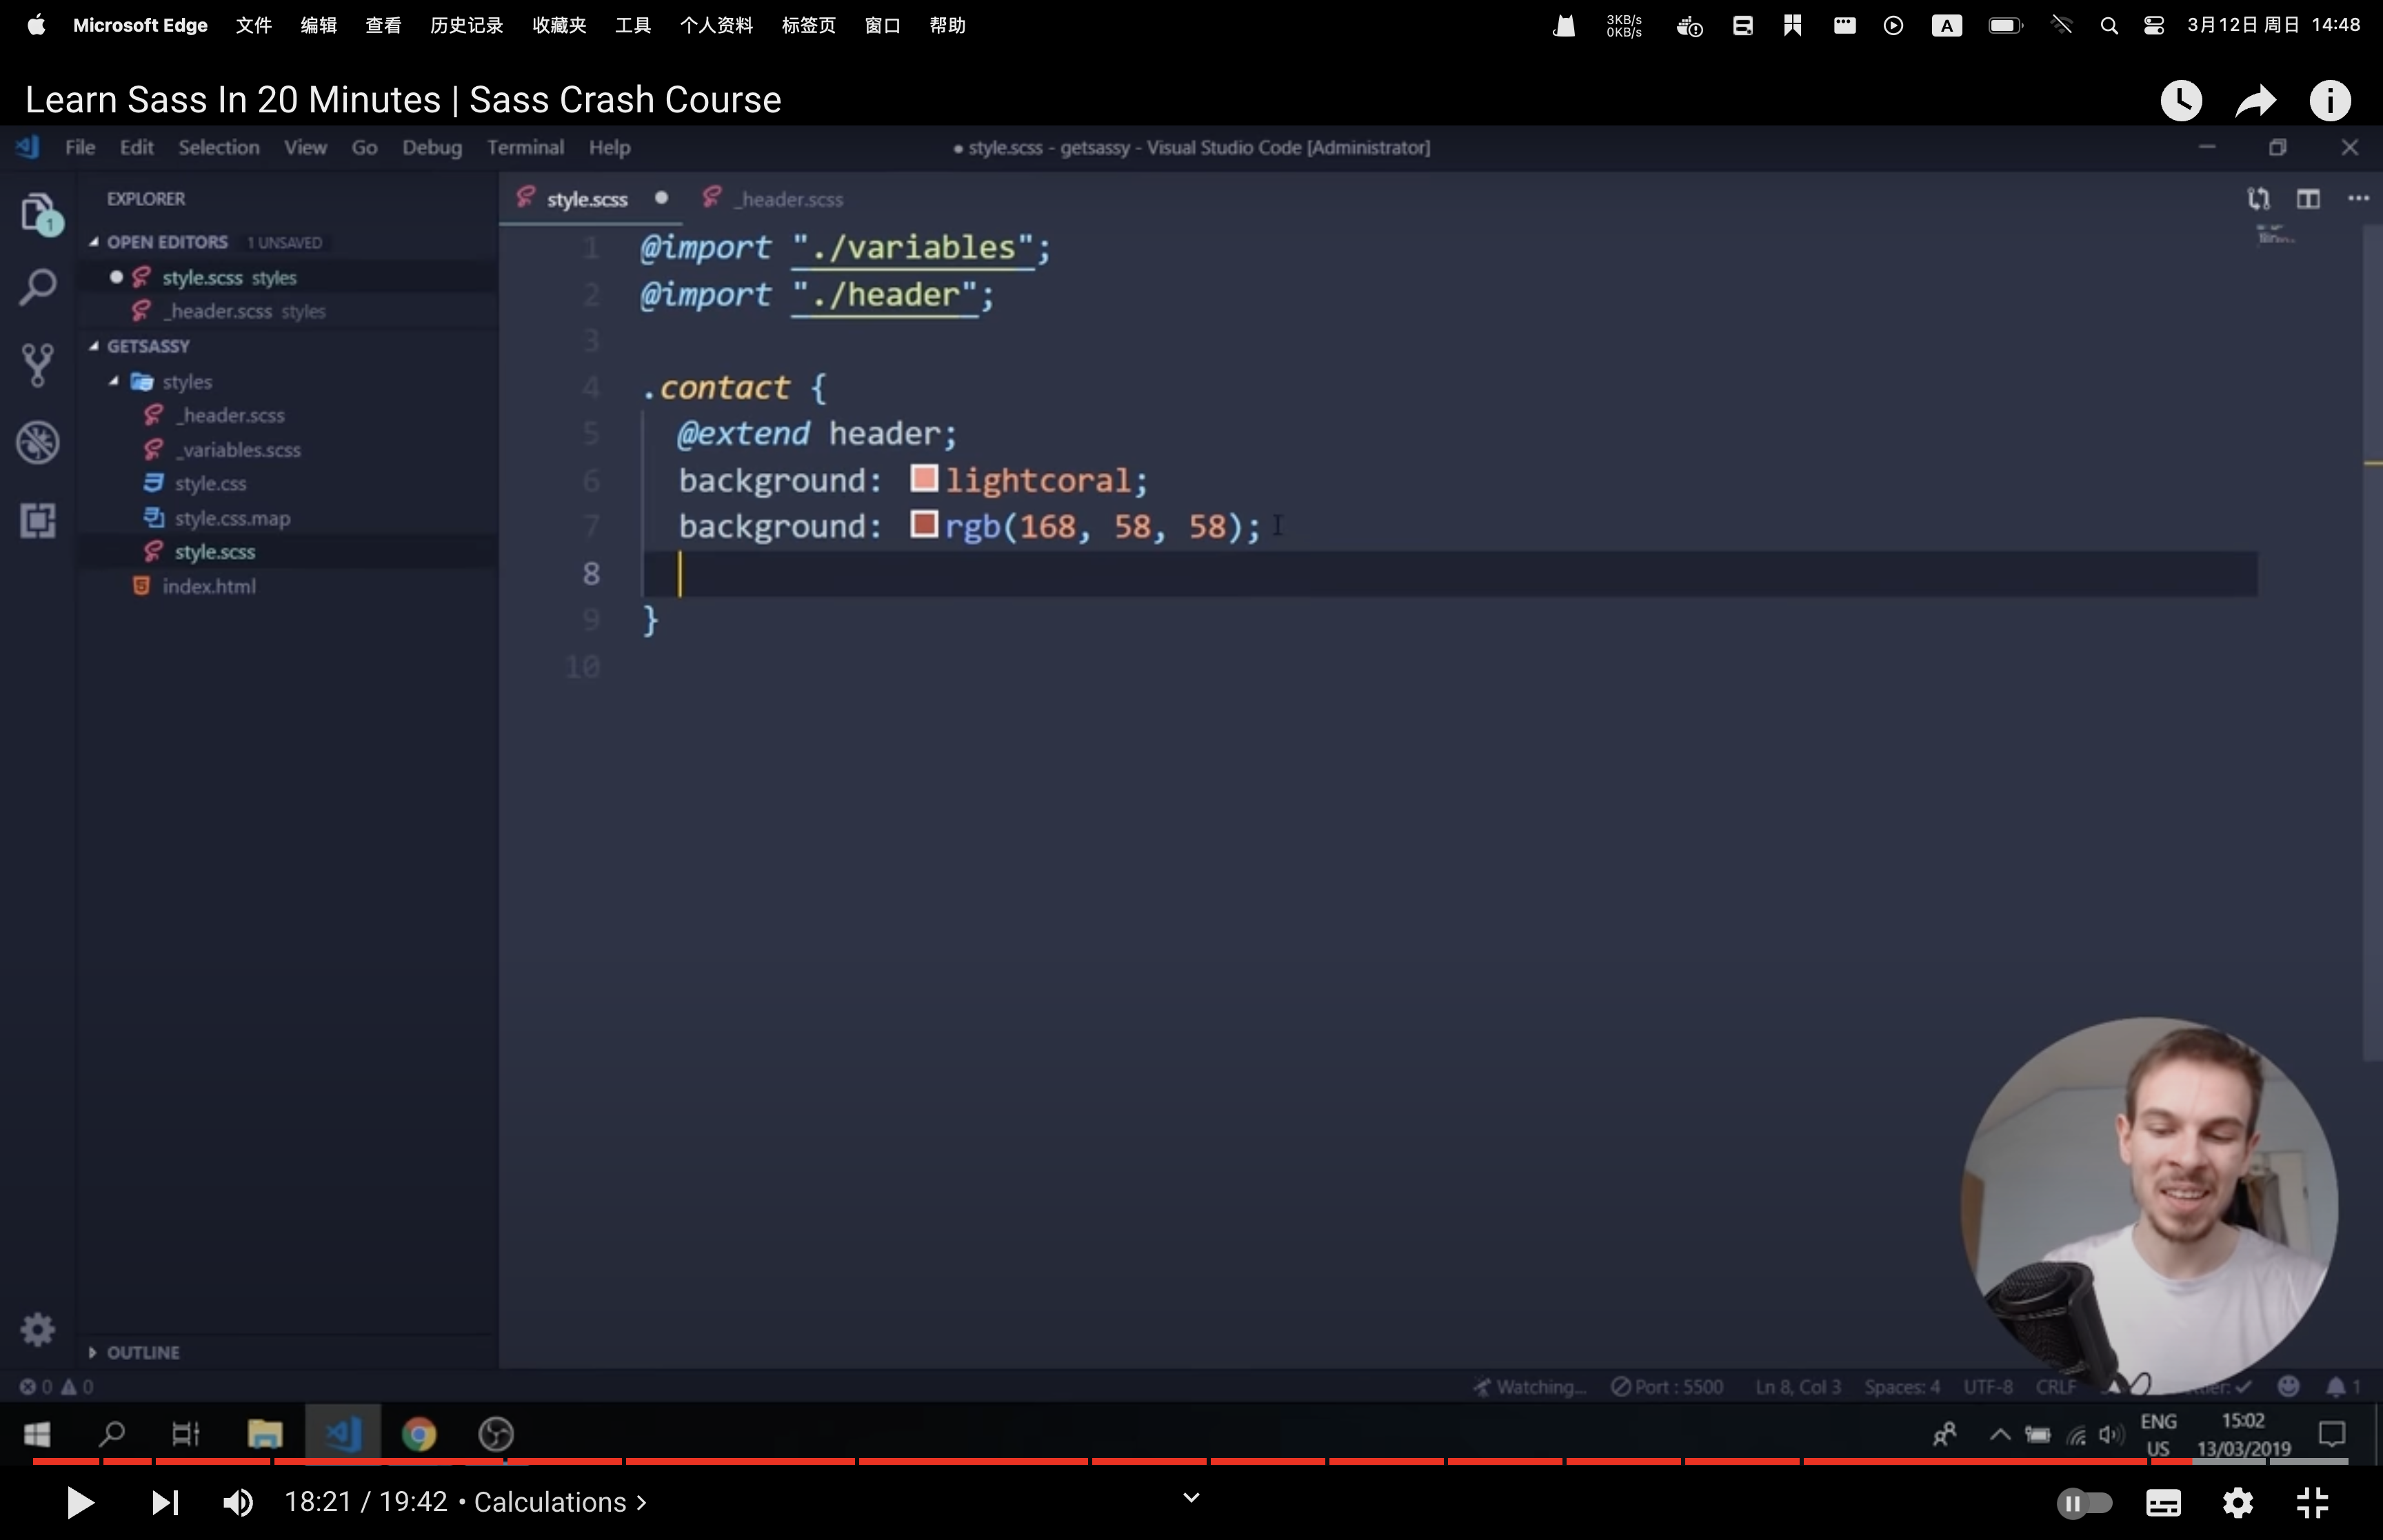Image resolution: width=2383 pixels, height=1540 pixels.
Task: Expand Calculations chapter chevron
Action: (x=641, y=1503)
